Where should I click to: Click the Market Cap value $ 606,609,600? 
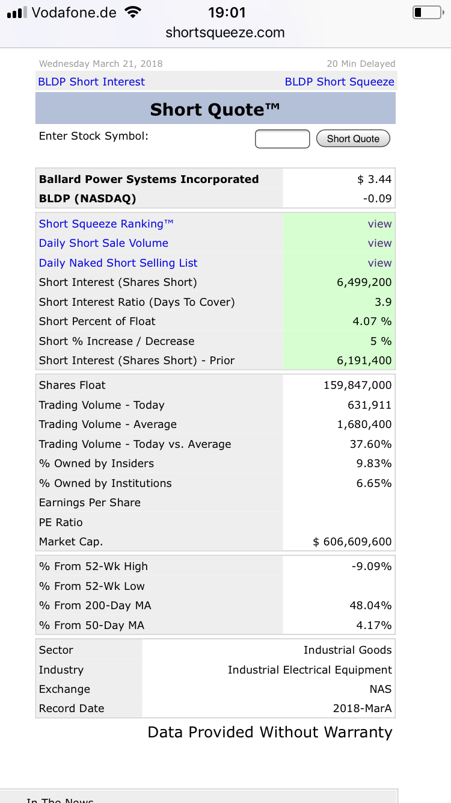pos(352,542)
